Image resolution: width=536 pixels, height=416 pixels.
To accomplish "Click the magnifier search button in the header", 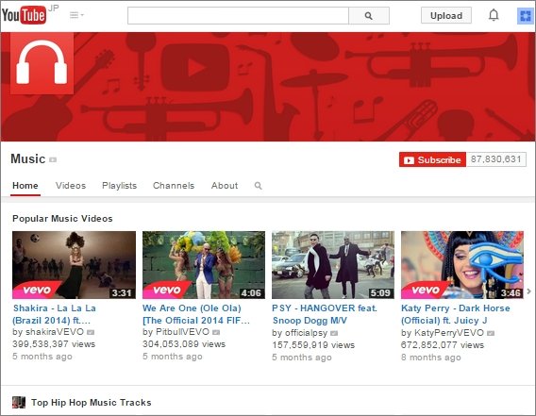I will point(368,16).
